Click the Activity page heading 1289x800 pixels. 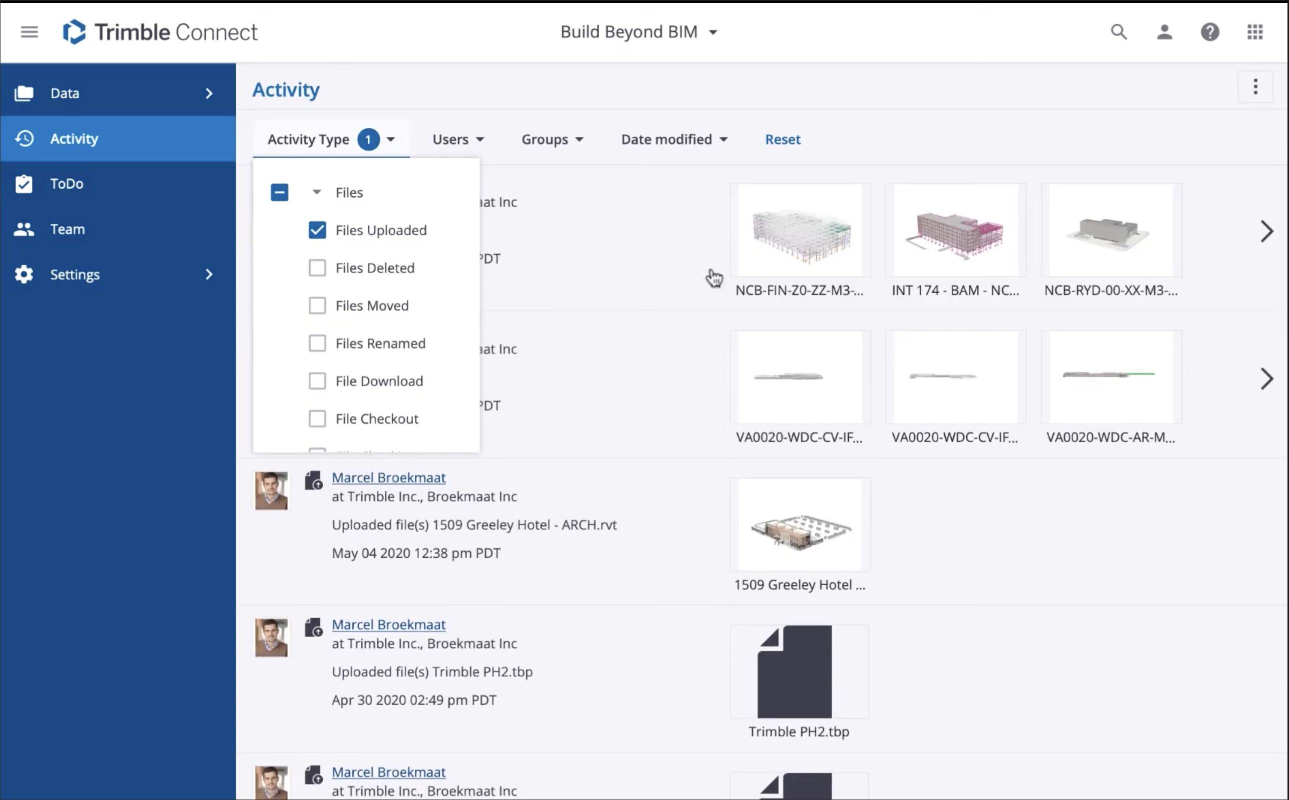tap(286, 90)
